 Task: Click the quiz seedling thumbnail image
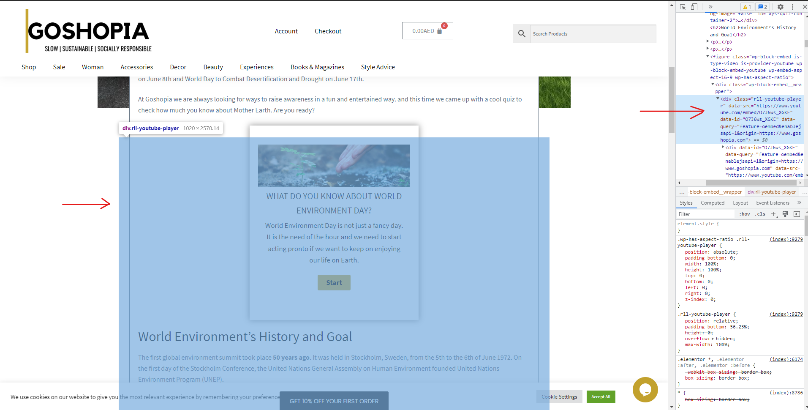pos(334,166)
